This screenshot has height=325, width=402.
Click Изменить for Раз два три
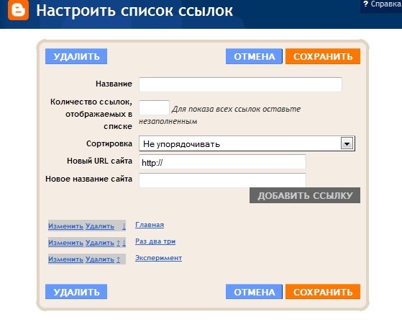65,243
